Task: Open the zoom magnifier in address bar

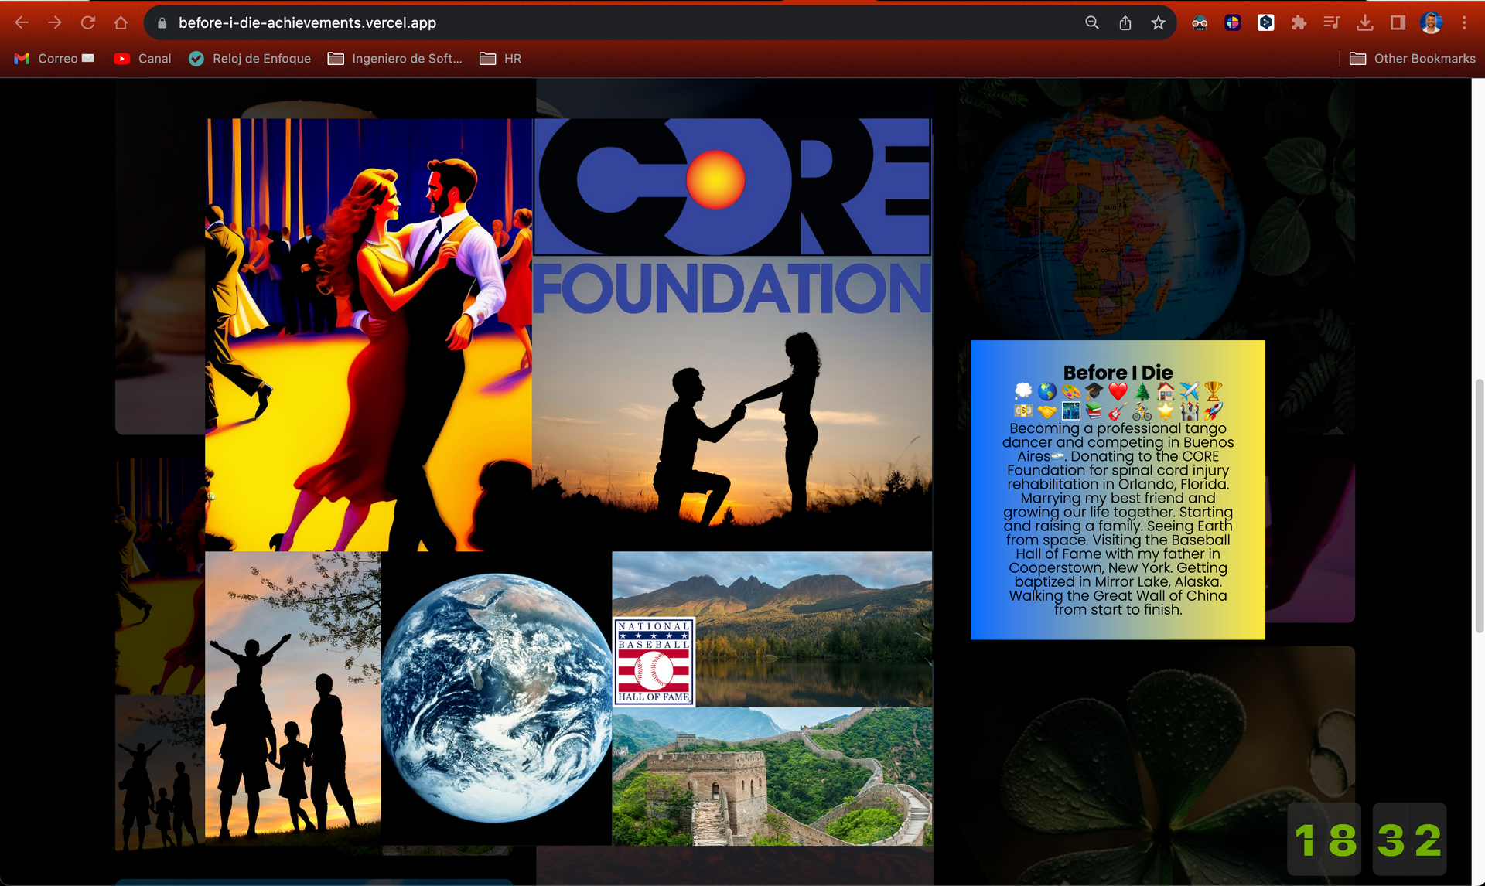Action: click(1092, 23)
